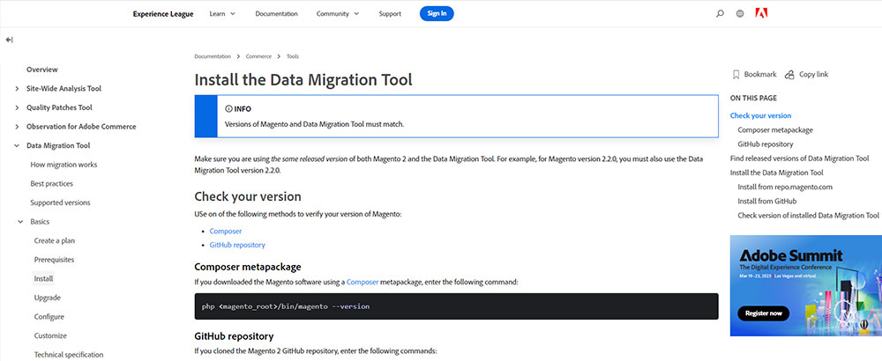The width and height of the screenshot is (882, 361).
Task: Jump to Check version of installed tool
Action: pos(808,216)
